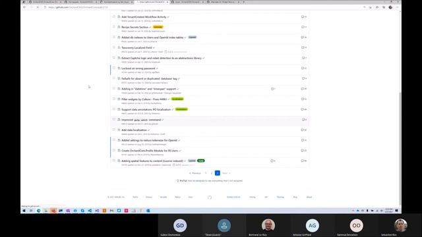
Task: Click comments icon on Improved gulp watch row
Action: click(304, 120)
